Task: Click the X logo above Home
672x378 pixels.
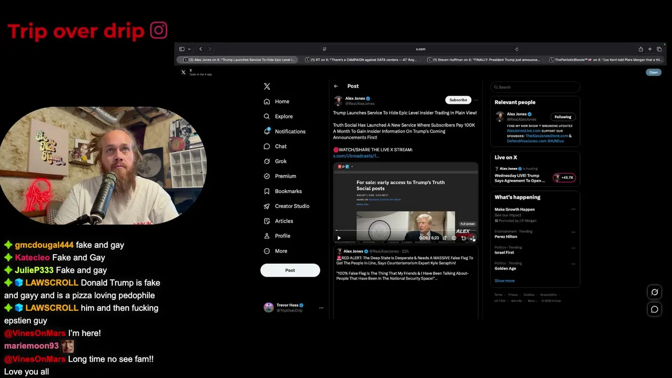Action: [267, 87]
